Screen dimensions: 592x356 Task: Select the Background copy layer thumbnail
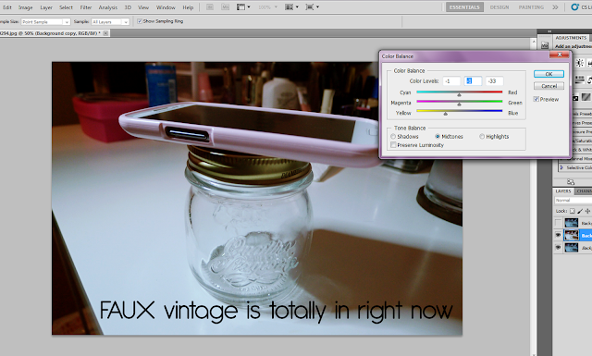[x=572, y=235]
